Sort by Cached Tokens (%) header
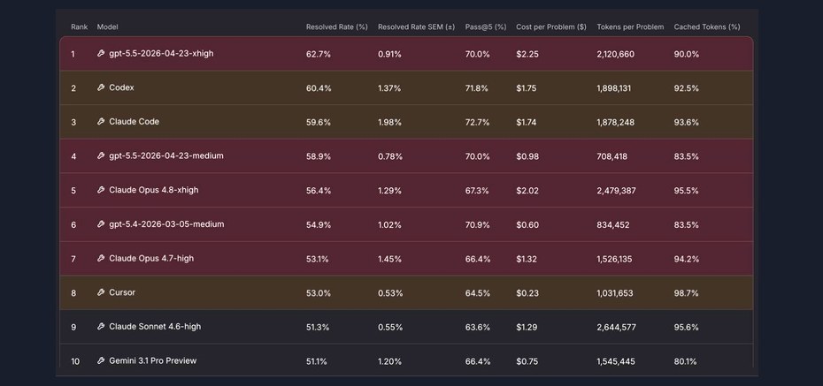The height and width of the screenshot is (386, 823). tap(707, 26)
